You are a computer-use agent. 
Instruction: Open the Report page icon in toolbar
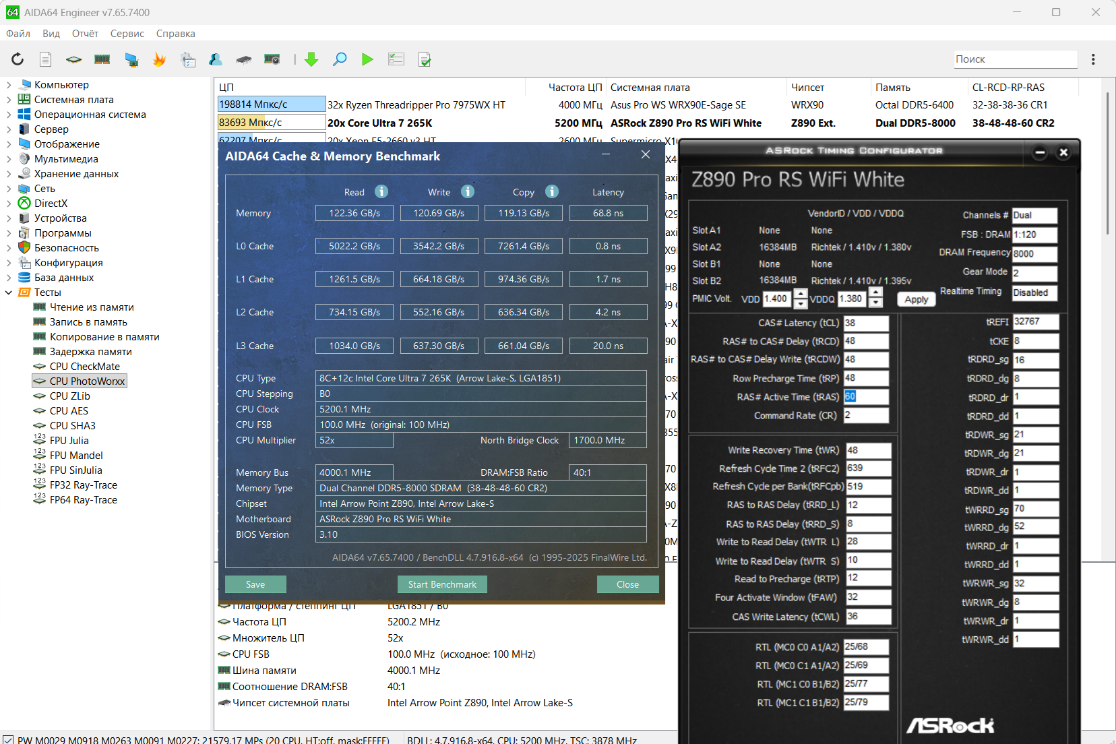click(45, 59)
